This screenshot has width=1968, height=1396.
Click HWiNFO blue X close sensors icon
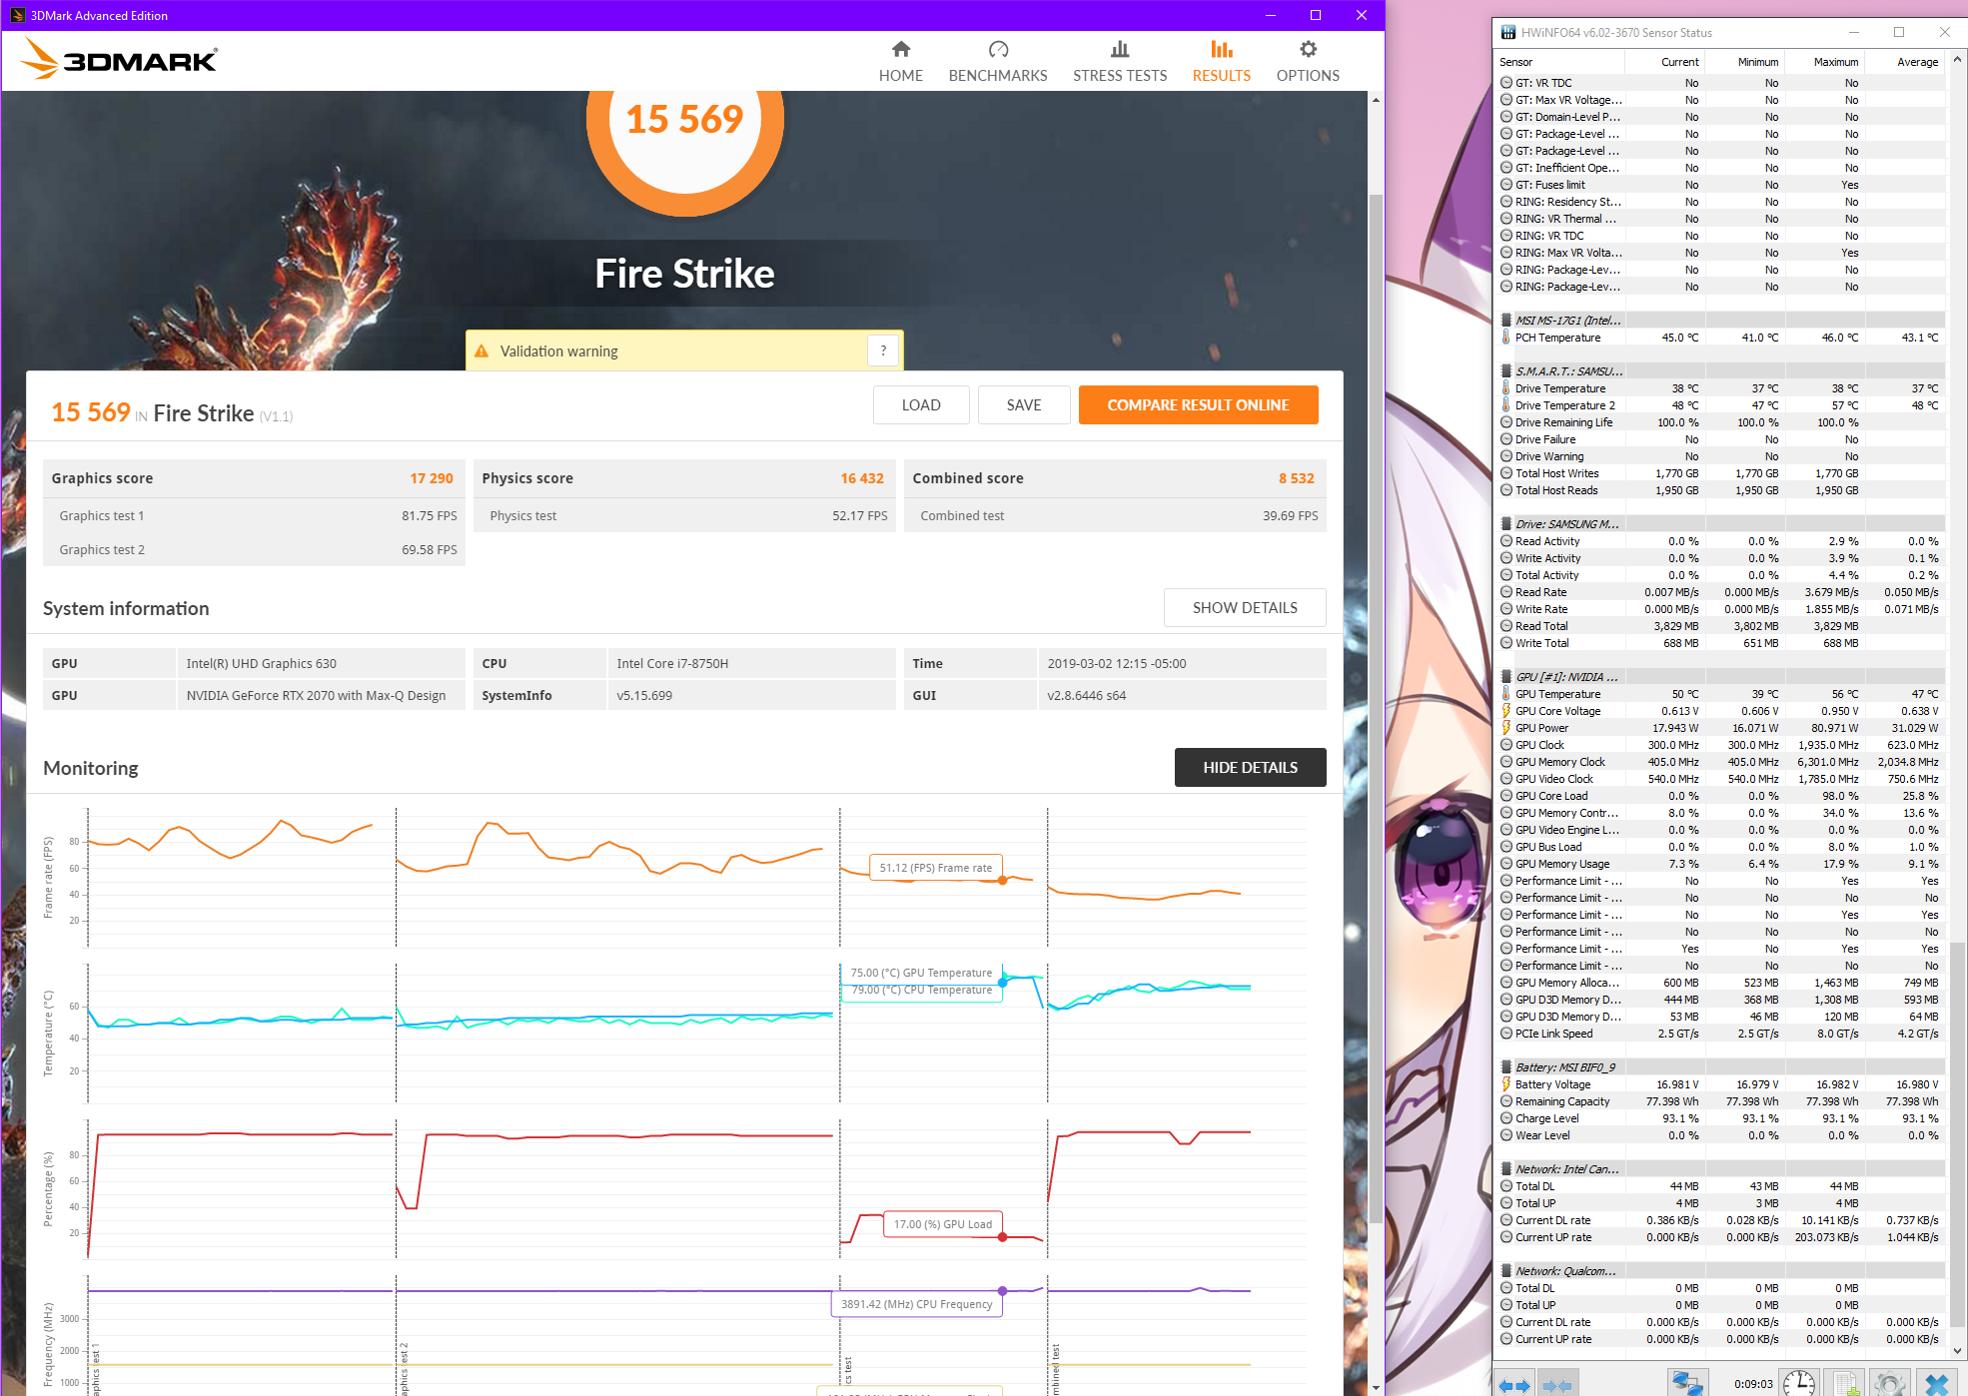(1937, 1383)
